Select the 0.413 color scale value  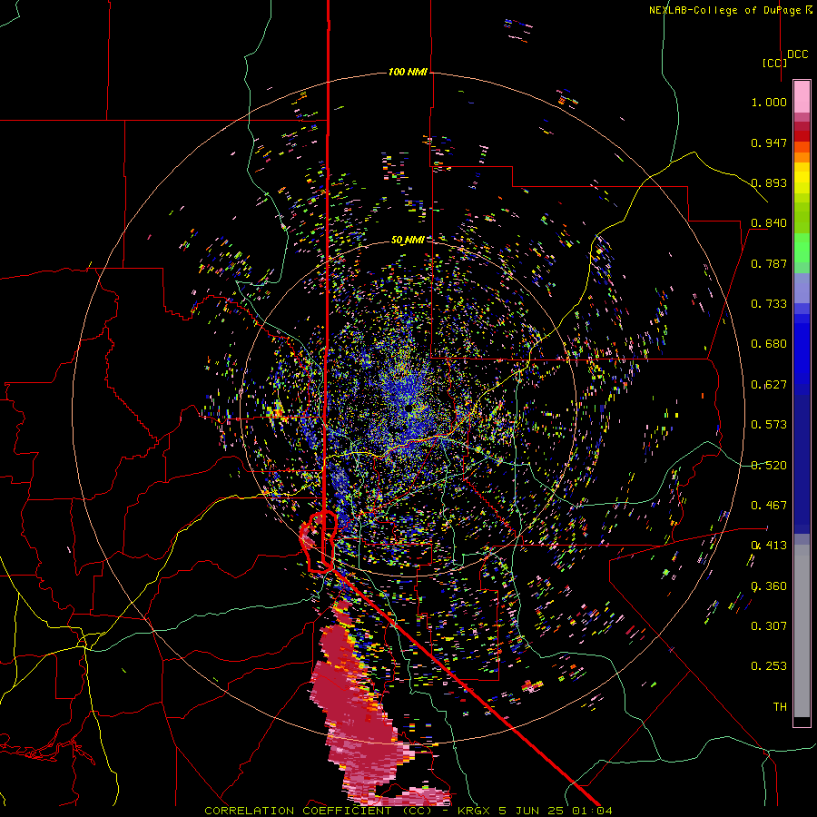769,546
